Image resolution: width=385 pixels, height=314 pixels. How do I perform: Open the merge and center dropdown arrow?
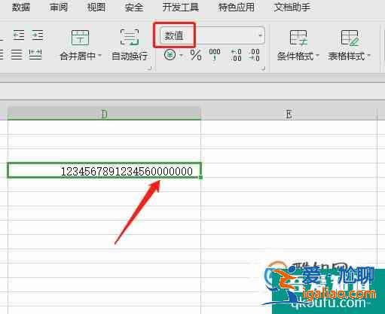pos(99,55)
